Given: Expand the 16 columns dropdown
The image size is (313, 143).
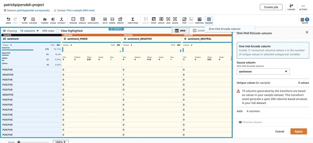Looking at the screenshot, I should point(29,31).
